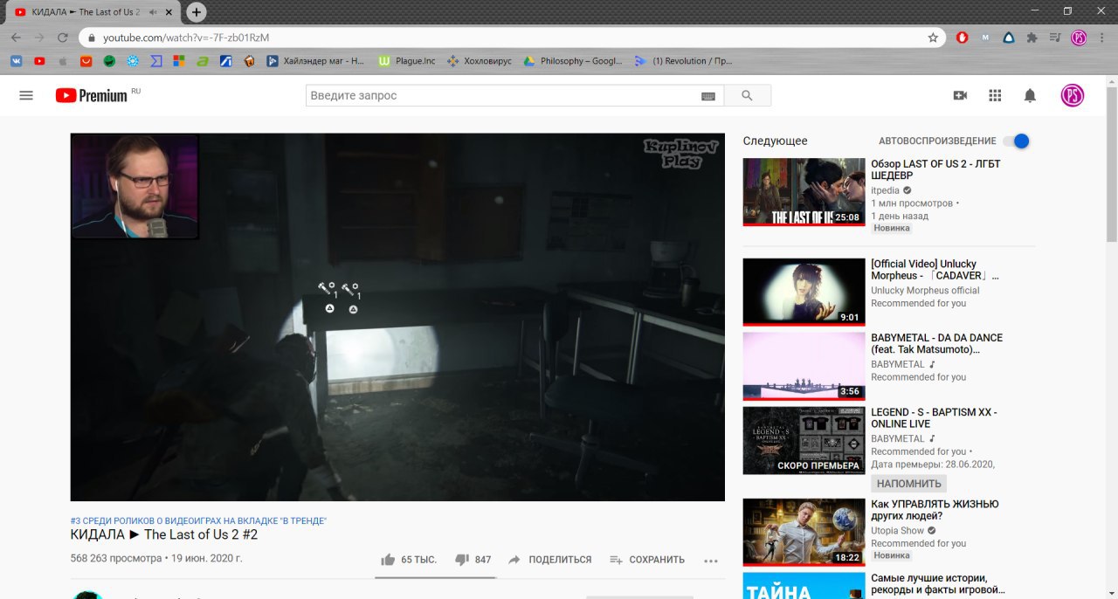Screen dimensions: 1118x599
Task: Open the Revolution bookmark
Action: pos(684,61)
